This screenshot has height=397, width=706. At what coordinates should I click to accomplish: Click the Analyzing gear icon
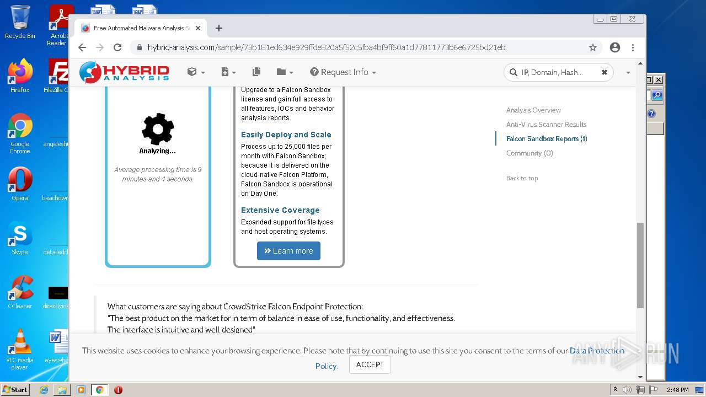coord(158,129)
